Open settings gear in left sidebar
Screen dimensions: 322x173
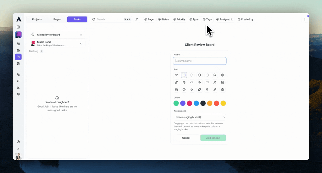(18, 94)
